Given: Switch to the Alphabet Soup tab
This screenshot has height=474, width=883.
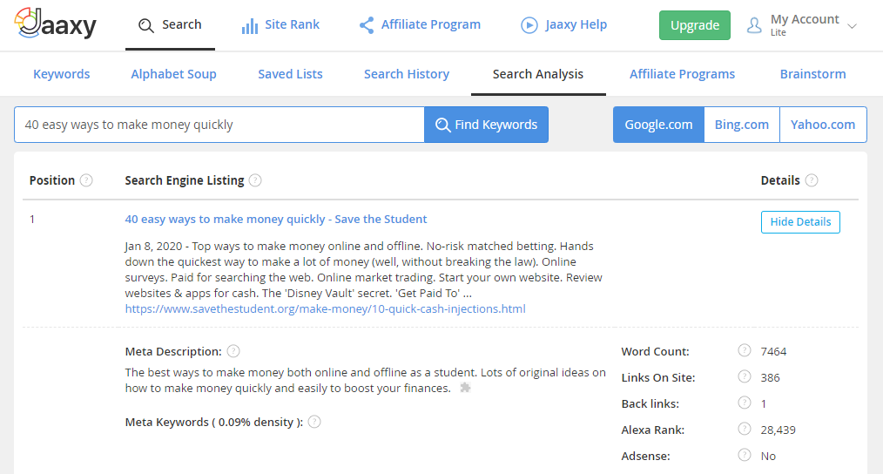Looking at the screenshot, I should 173,74.
